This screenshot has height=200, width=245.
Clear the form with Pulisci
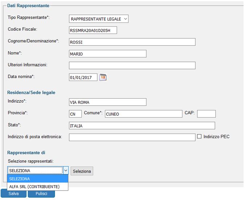coord(41,193)
